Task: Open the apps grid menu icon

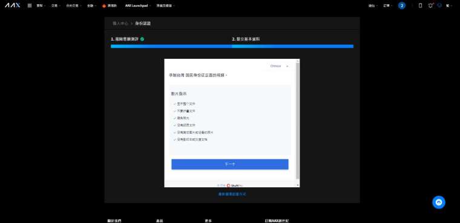Action: (x=30, y=5)
